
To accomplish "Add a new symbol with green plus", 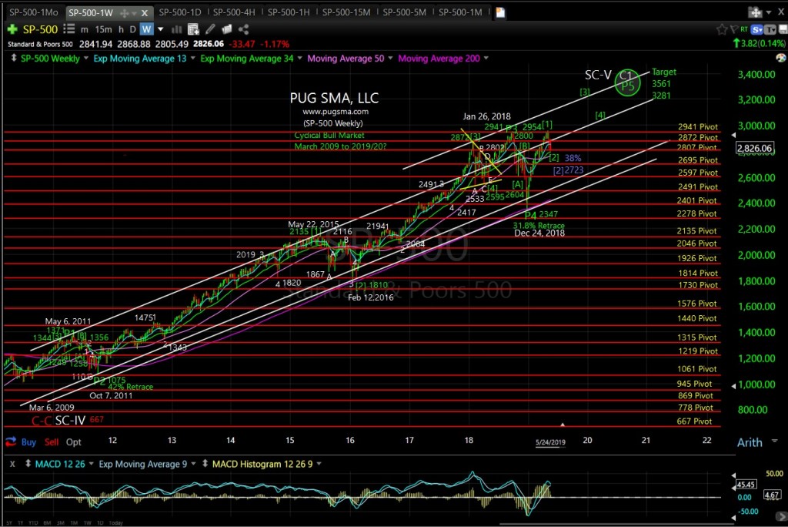I will coord(12,30).
